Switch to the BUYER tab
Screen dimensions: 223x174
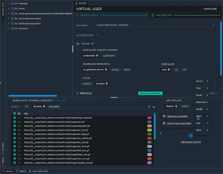(81, 3)
